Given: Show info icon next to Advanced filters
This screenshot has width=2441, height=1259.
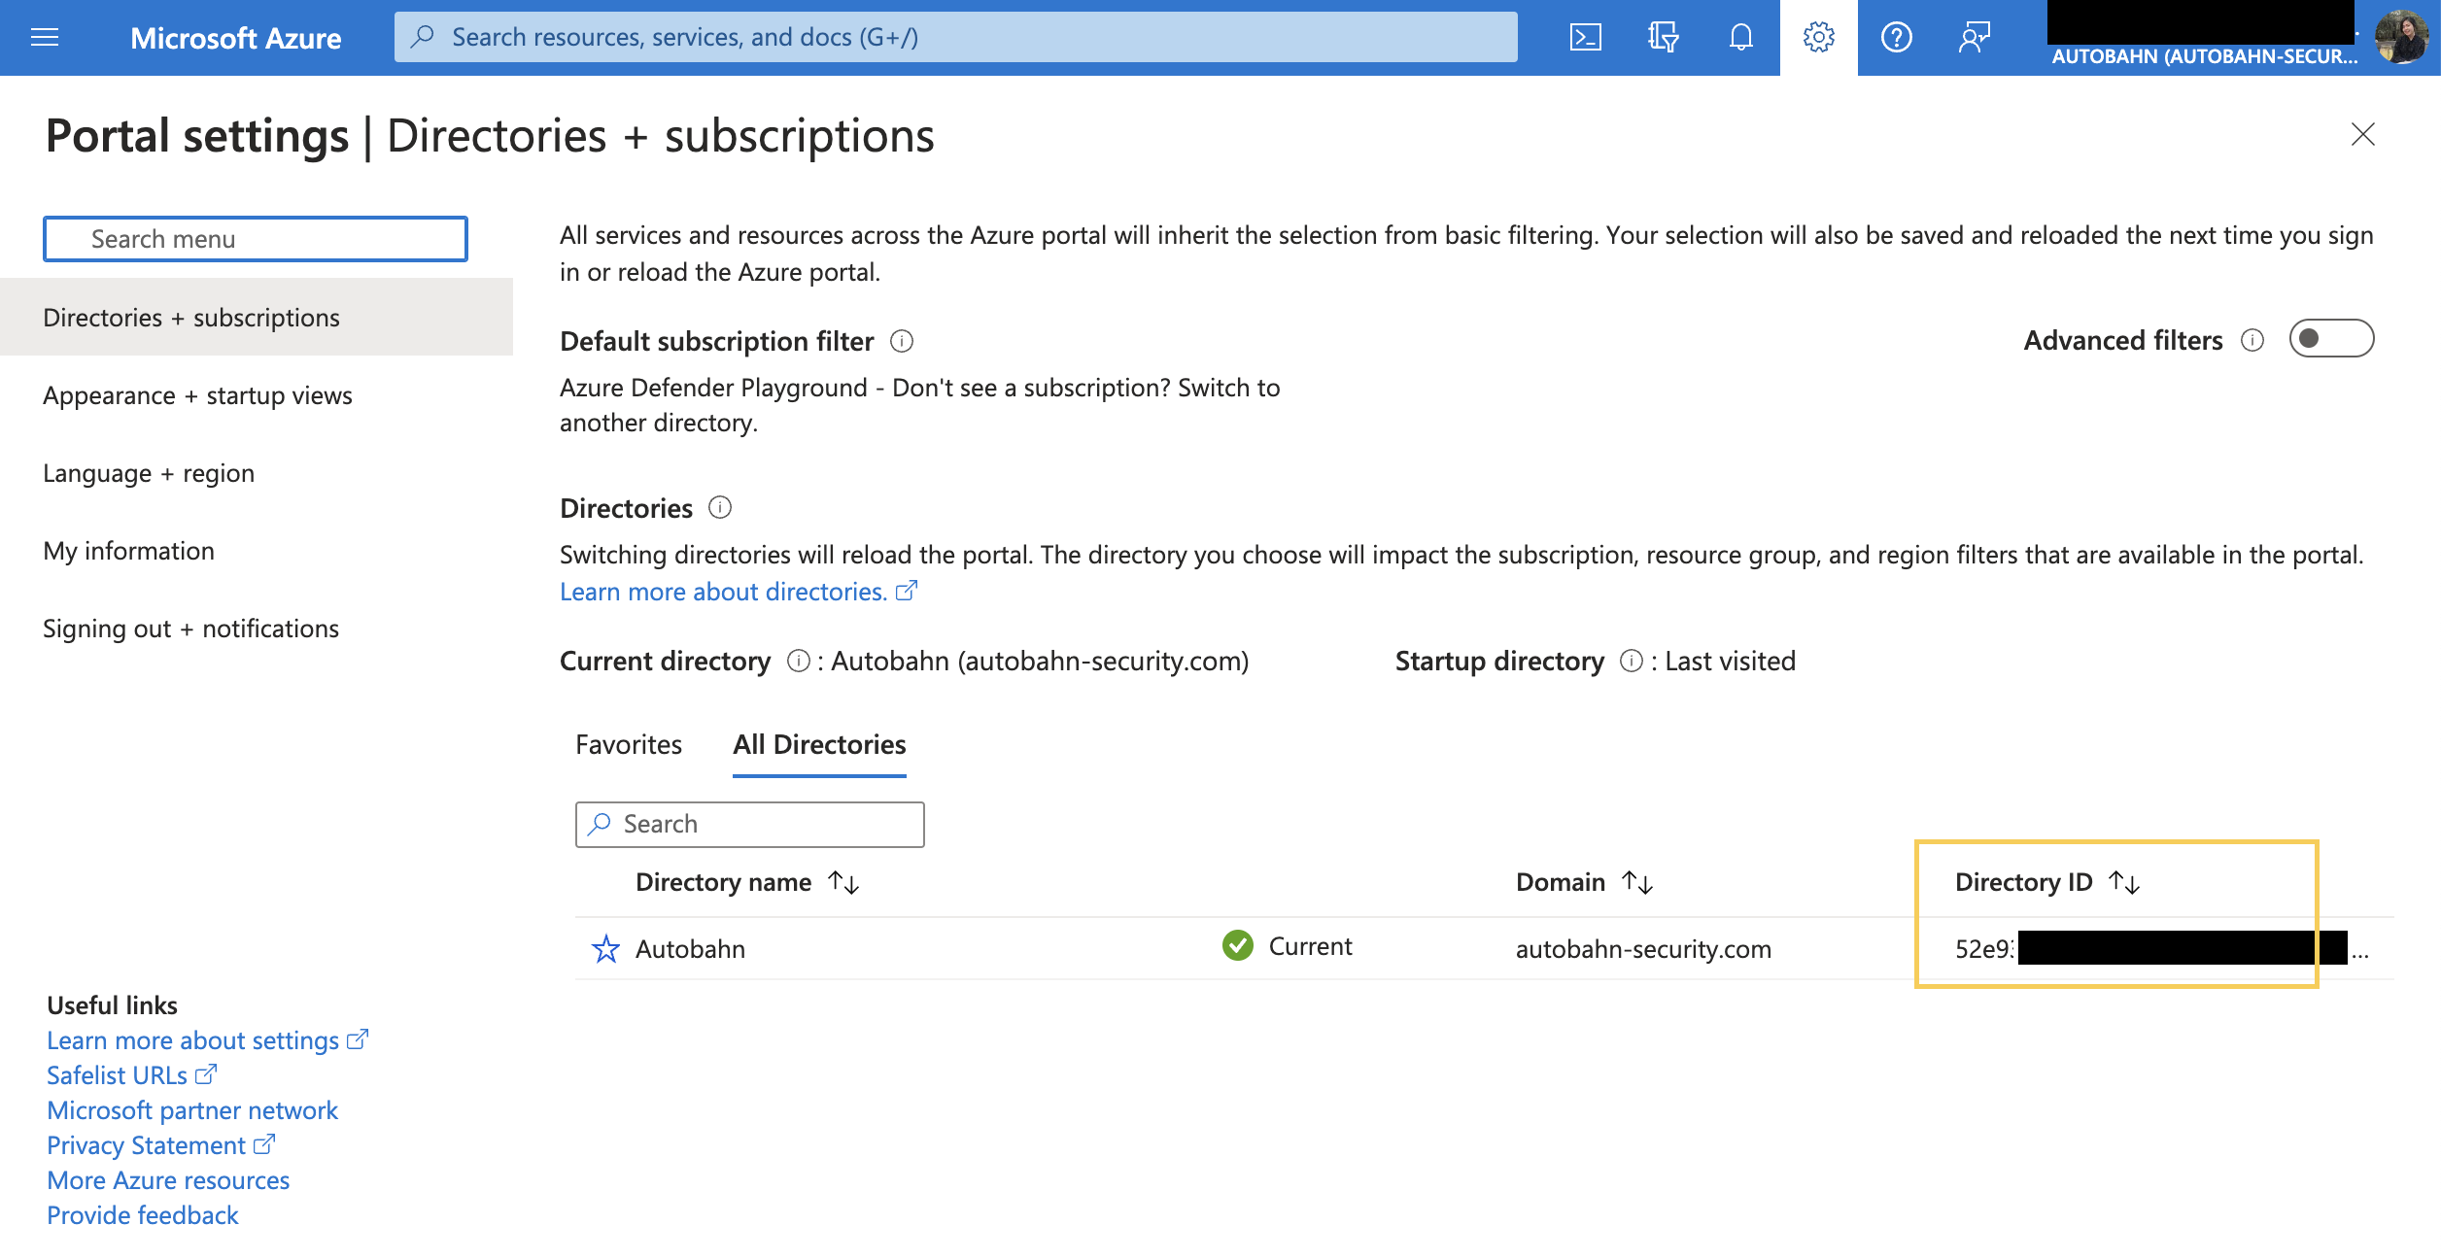Looking at the screenshot, I should [2252, 340].
